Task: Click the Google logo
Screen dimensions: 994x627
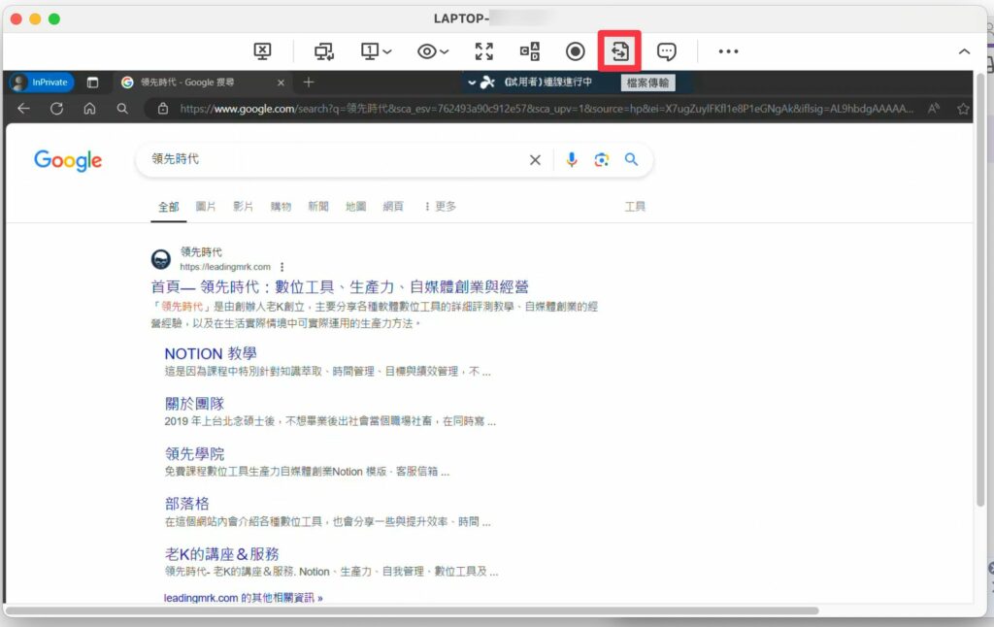Action: point(68,160)
